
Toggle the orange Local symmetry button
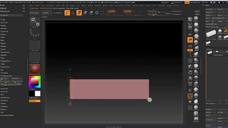[x=190, y=40]
